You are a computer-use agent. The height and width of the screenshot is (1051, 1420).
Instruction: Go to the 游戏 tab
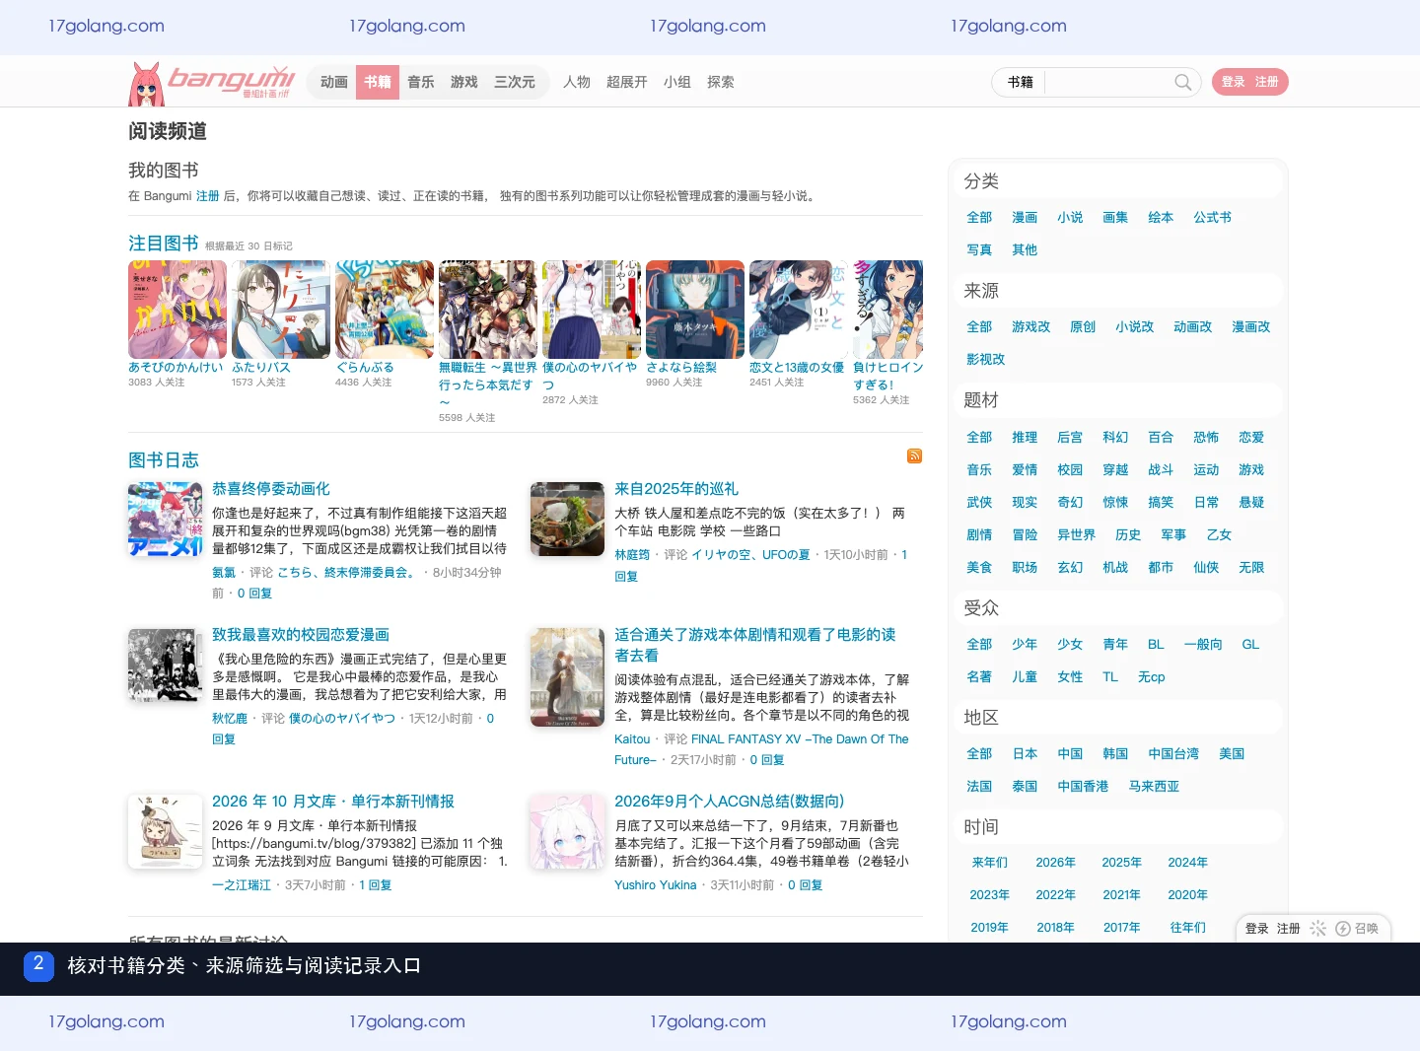tap(464, 82)
